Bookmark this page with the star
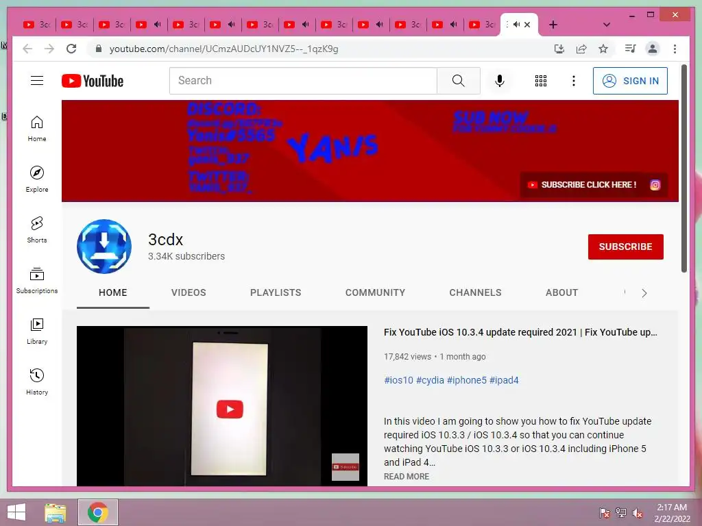The image size is (702, 526). 603,49
